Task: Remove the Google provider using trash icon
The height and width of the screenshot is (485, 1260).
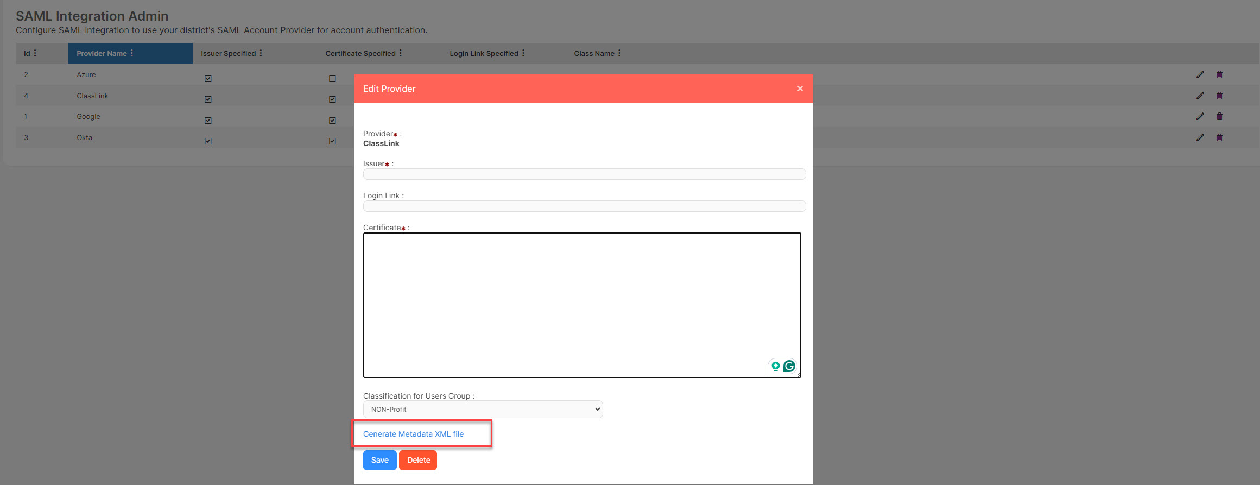Action: pos(1219,116)
